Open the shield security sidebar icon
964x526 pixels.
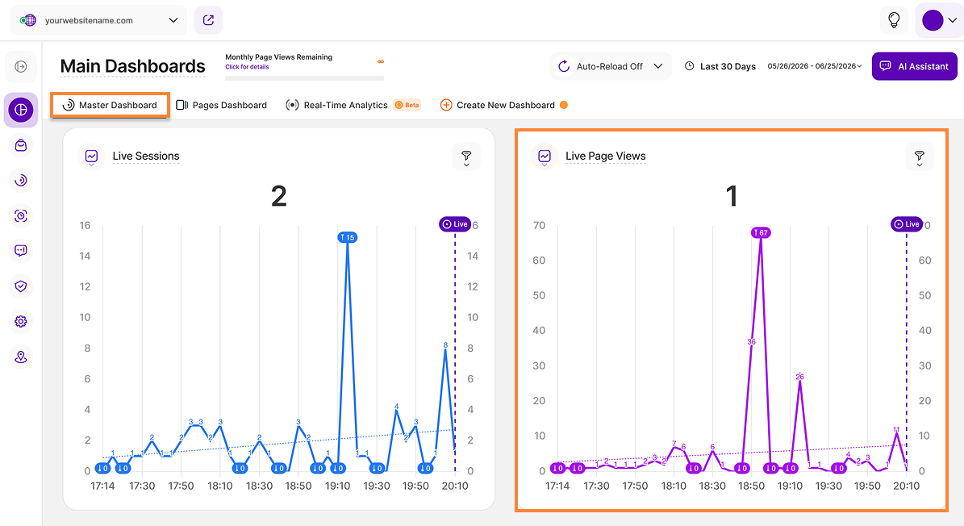coord(21,286)
